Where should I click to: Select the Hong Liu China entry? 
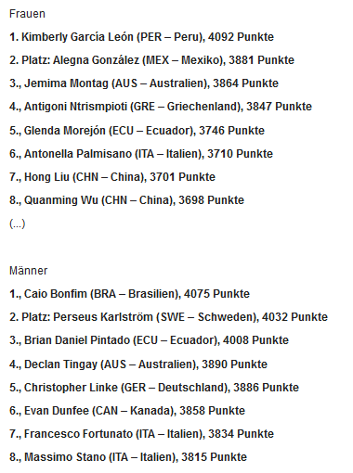[112, 177]
